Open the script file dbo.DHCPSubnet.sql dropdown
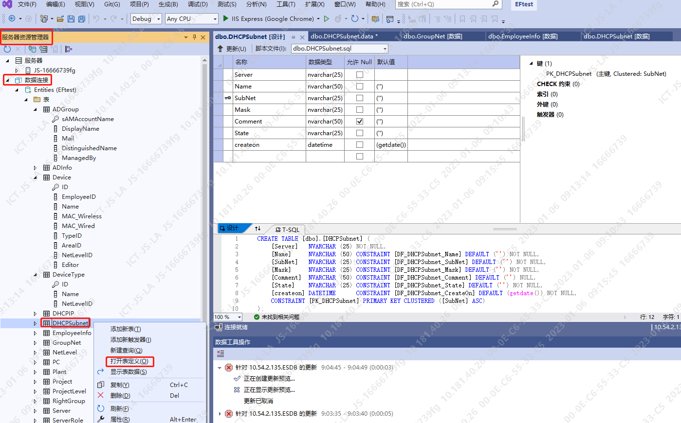Screen dimensions: 681x423 (385, 49)
